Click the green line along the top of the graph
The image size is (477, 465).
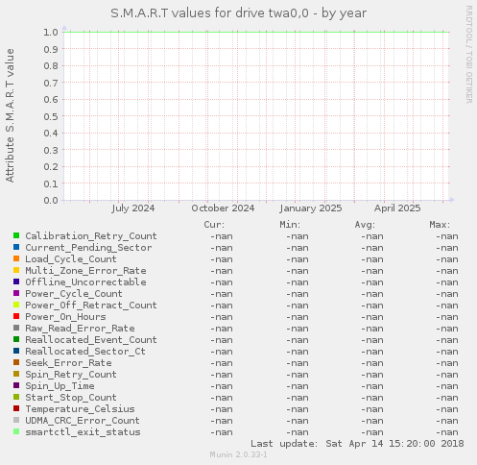[256, 32]
